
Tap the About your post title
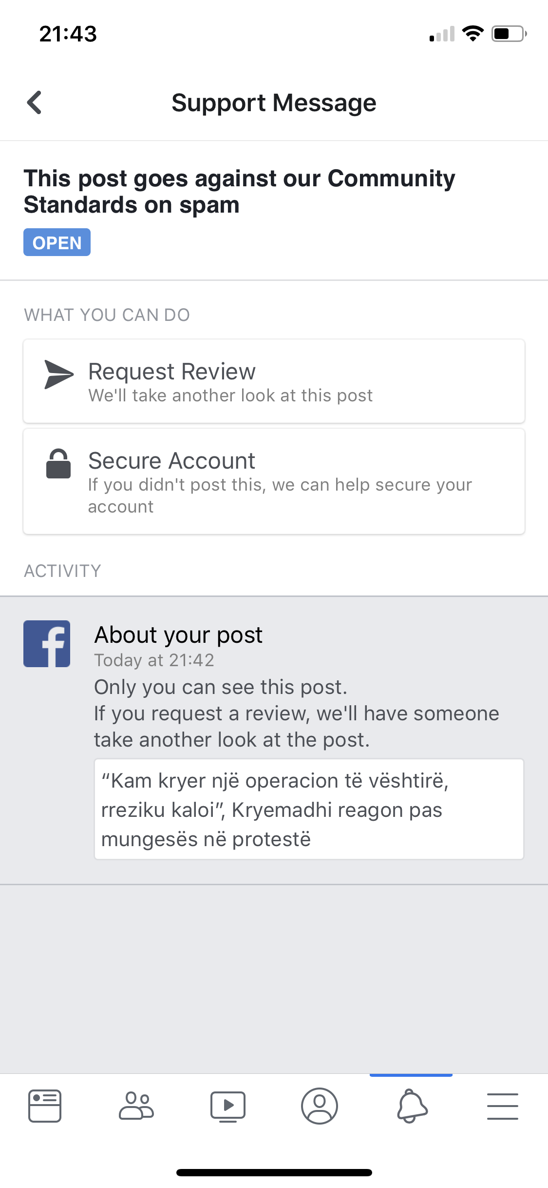pos(178,634)
